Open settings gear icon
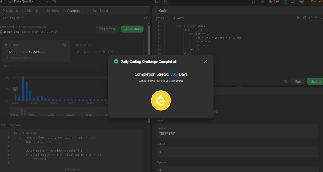Viewport: 323px width, 172px height. (x=262, y=2)
